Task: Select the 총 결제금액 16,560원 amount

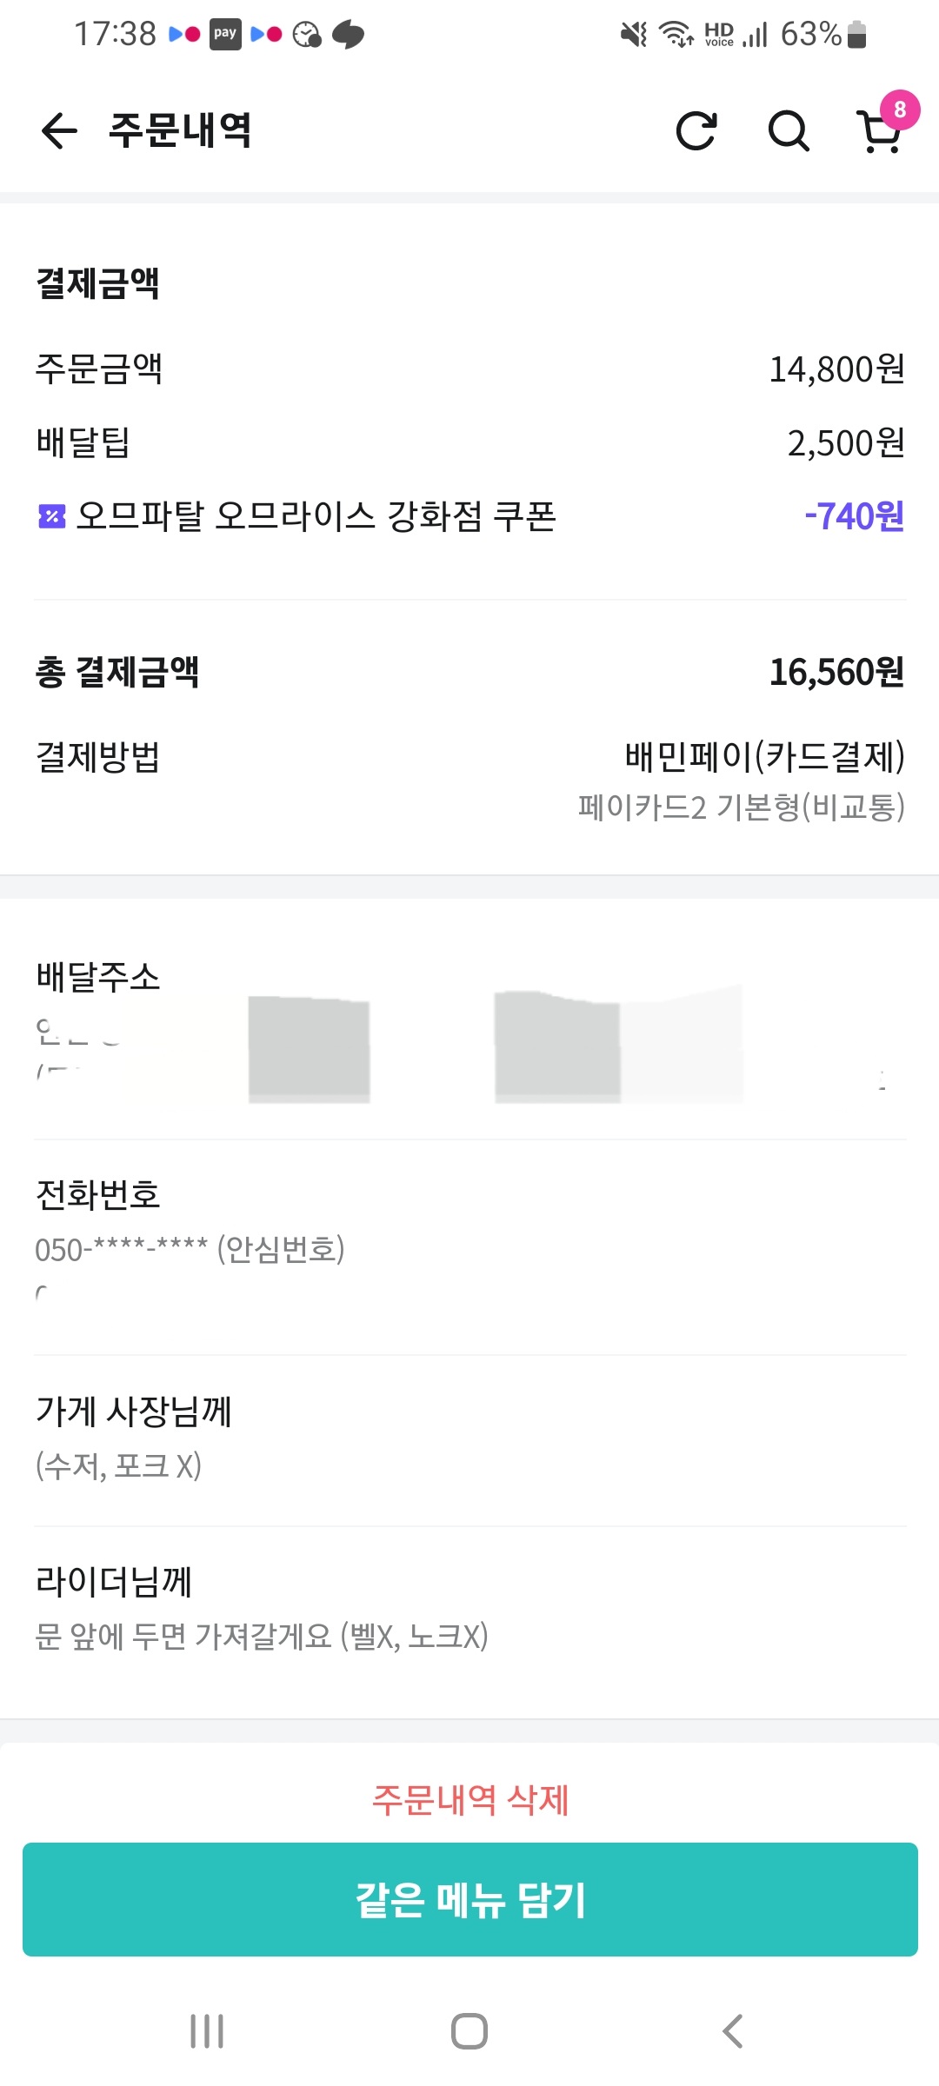Action: 836,672
